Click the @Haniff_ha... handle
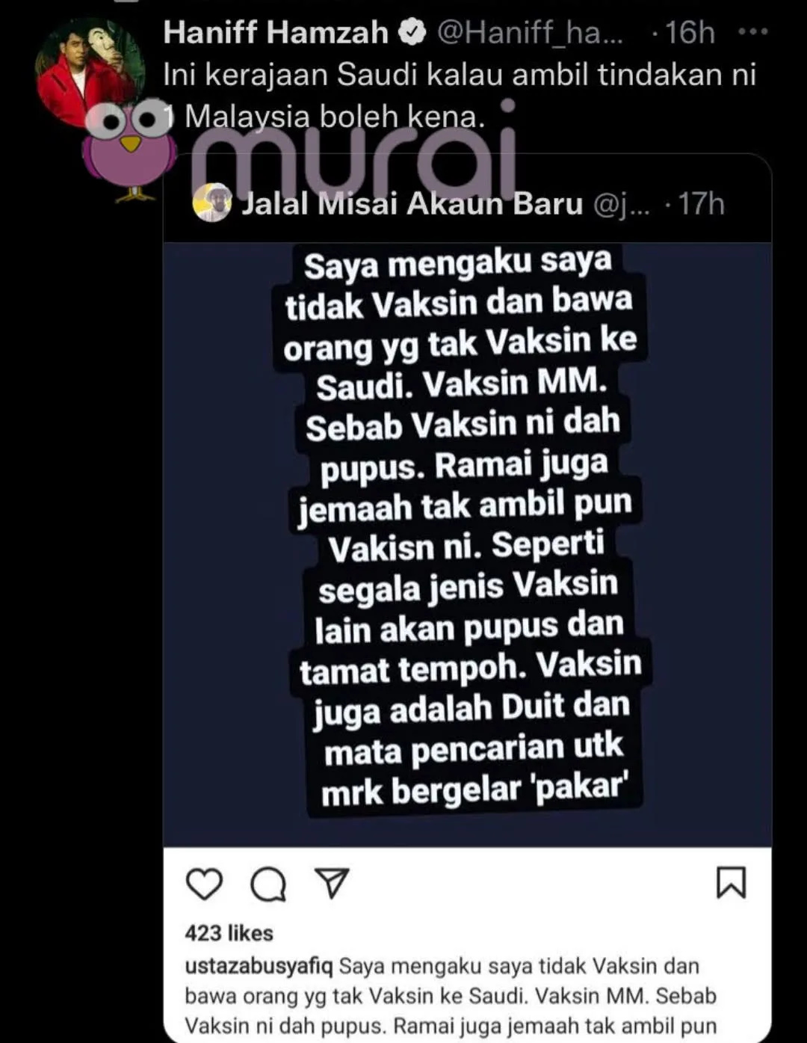807x1043 pixels. tap(529, 32)
